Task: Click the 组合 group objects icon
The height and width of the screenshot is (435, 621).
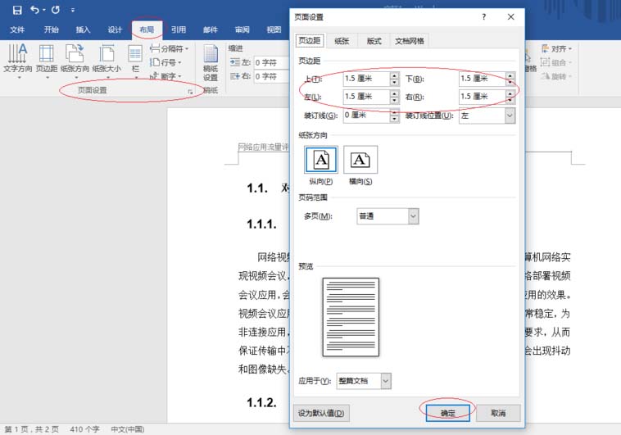Action: pos(555,62)
